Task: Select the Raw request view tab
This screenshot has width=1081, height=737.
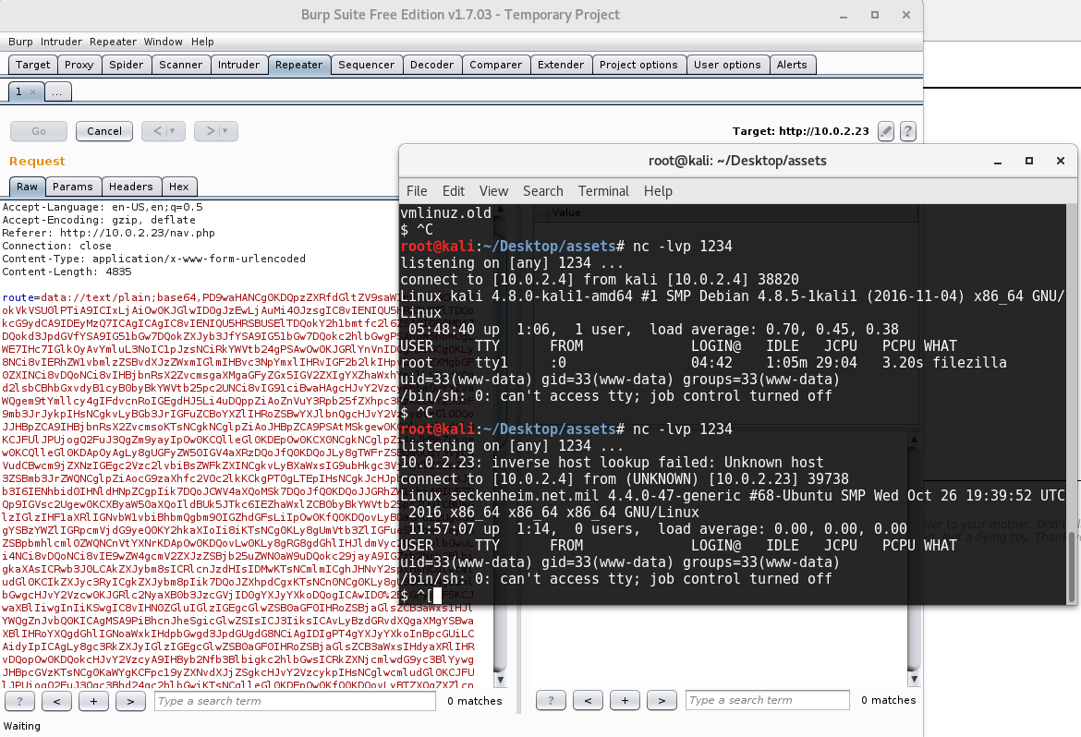Action: [x=27, y=187]
